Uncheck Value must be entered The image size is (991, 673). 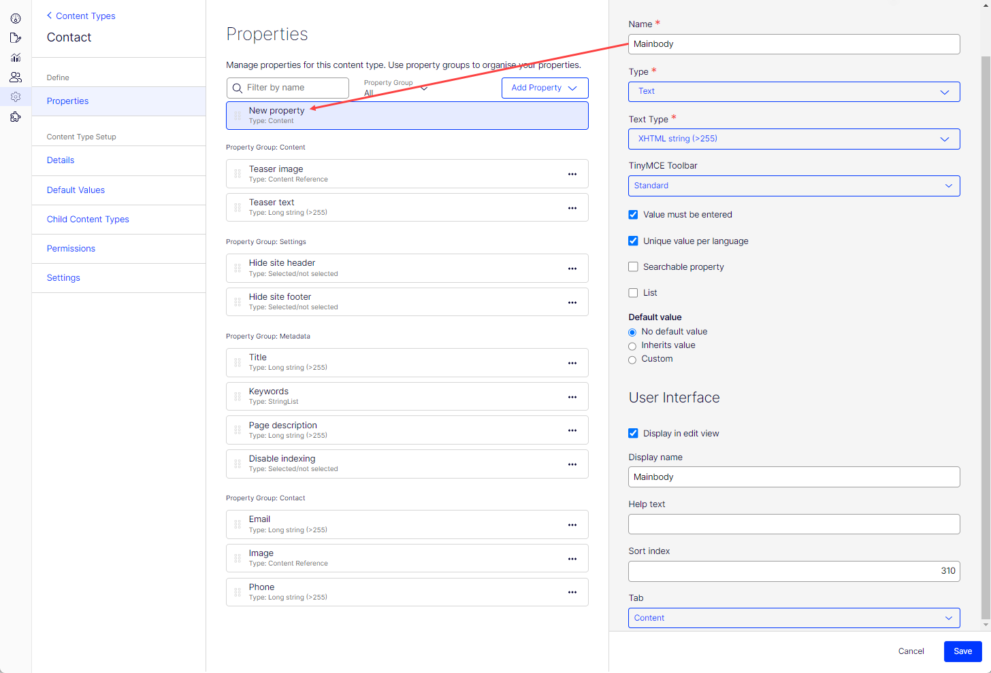click(x=633, y=215)
